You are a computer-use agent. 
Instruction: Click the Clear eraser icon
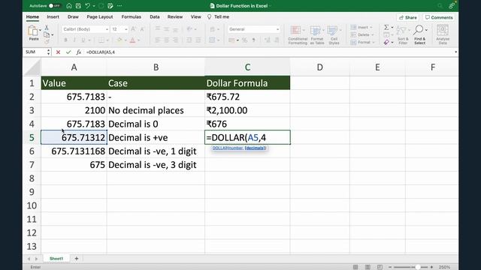(386, 42)
